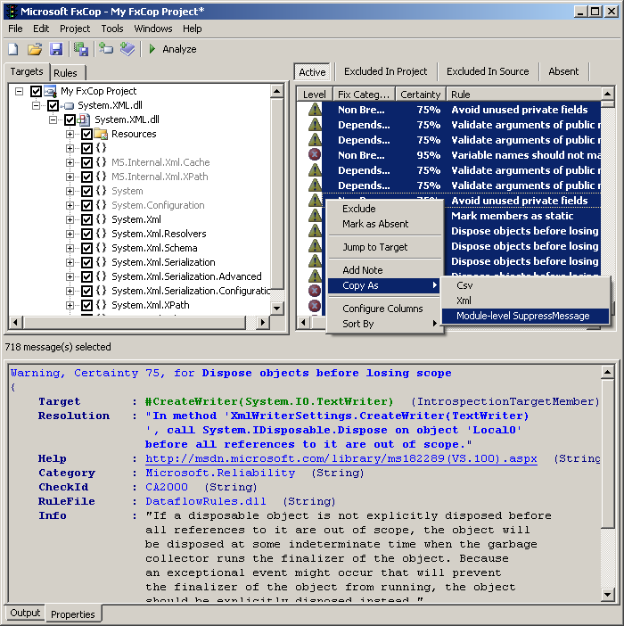The width and height of the screenshot is (624, 626).
Task: Collapse the My FxCop Project root node
Action: [19, 92]
